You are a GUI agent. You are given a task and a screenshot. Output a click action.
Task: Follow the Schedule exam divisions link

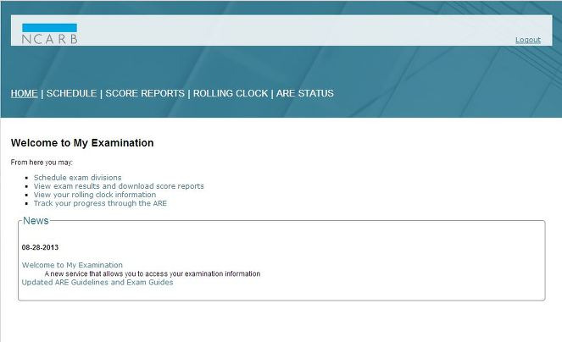pyautogui.click(x=77, y=178)
